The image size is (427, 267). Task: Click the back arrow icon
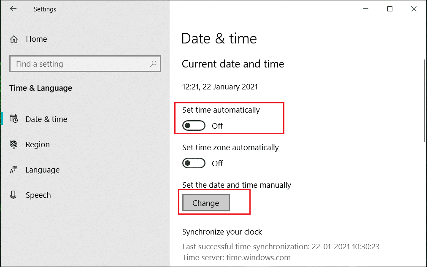(x=14, y=9)
